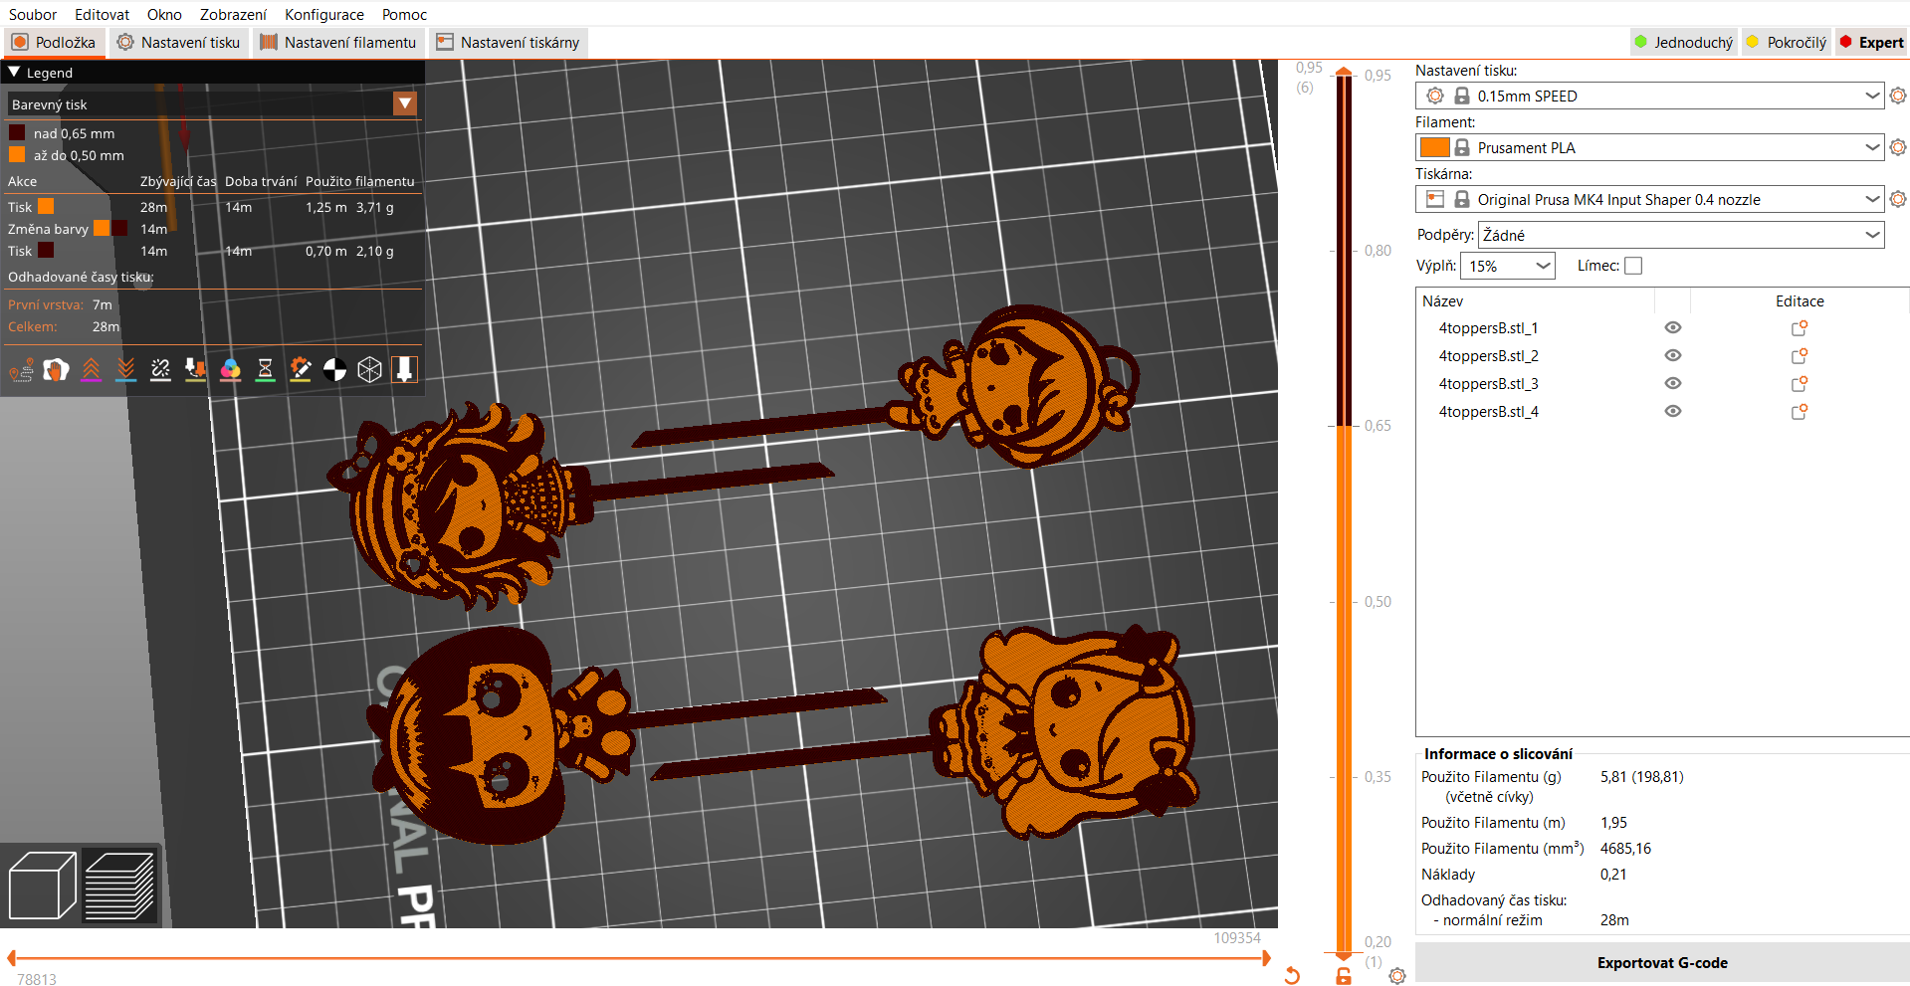This screenshot has height=986, width=1910.
Task: Toggle travel moves visibility in legend
Action: [21, 370]
